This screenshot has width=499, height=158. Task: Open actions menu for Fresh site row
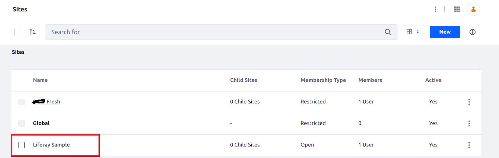click(x=469, y=102)
